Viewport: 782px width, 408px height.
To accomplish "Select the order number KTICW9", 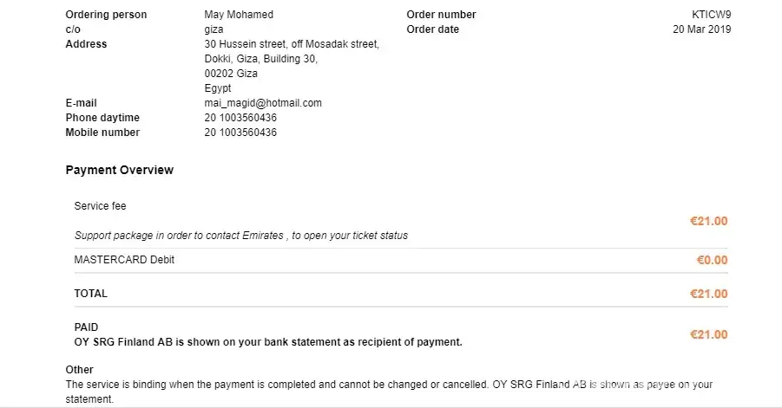I will coord(711,15).
